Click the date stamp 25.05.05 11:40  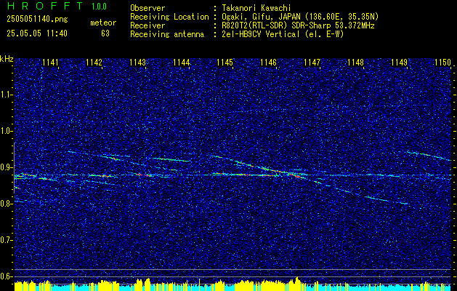(37, 33)
